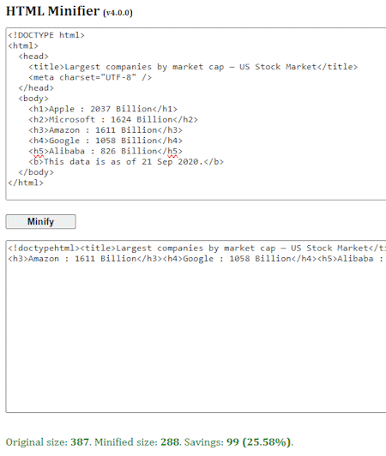
Task: Click the closing </html> tag line
Action: coord(26,183)
